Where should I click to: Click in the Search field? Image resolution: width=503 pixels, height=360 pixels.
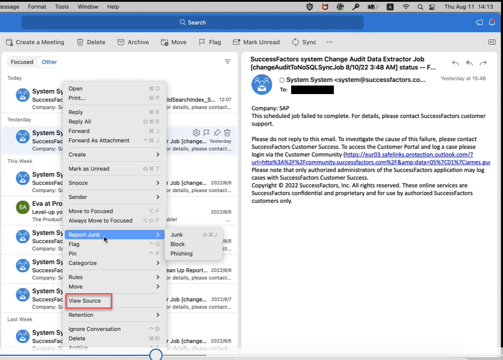pos(192,22)
